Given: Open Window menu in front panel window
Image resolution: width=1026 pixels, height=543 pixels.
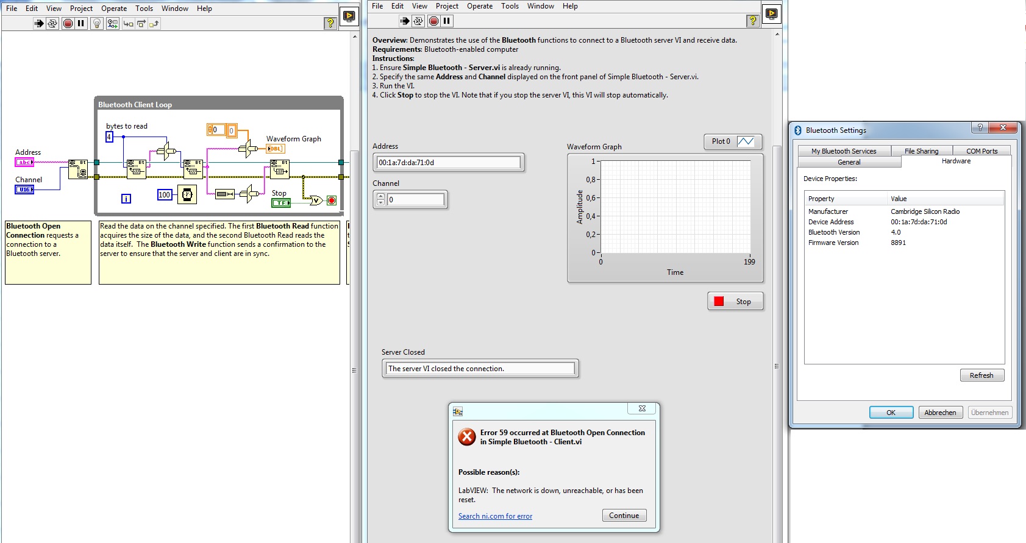Looking at the screenshot, I should click(541, 6).
